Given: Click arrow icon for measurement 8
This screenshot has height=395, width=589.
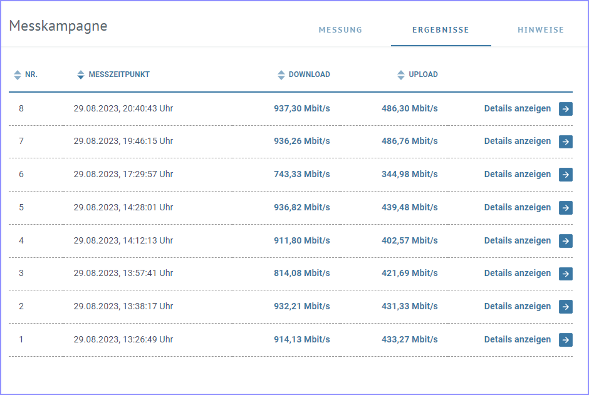Looking at the screenshot, I should tap(565, 109).
